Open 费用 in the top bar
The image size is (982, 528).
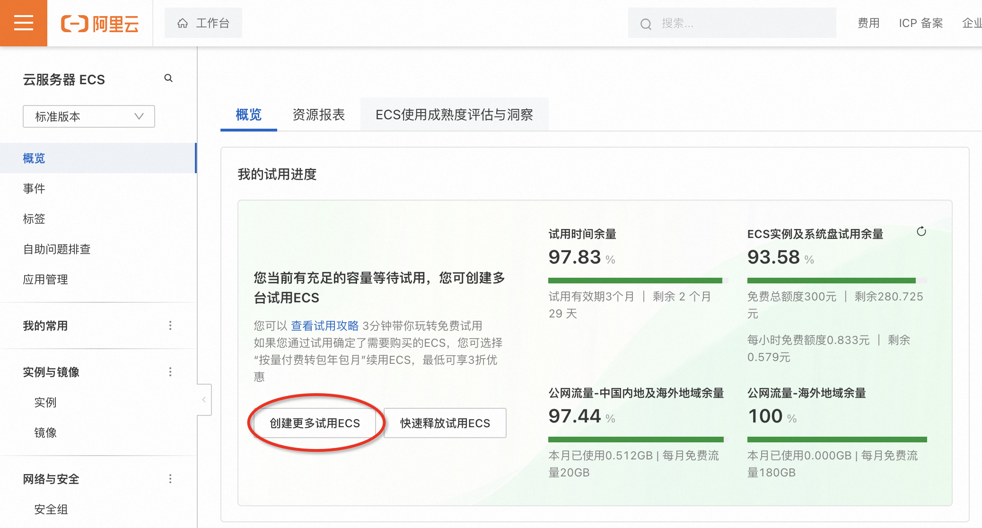pyautogui.click(x=868, y=23)
